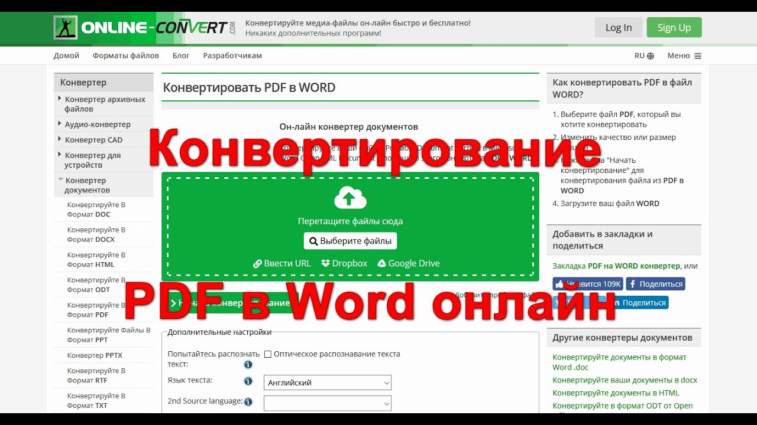Open the Язык текста dropdown showing Английский
Screen dimensions: 757x425
(x=328, y=382)
